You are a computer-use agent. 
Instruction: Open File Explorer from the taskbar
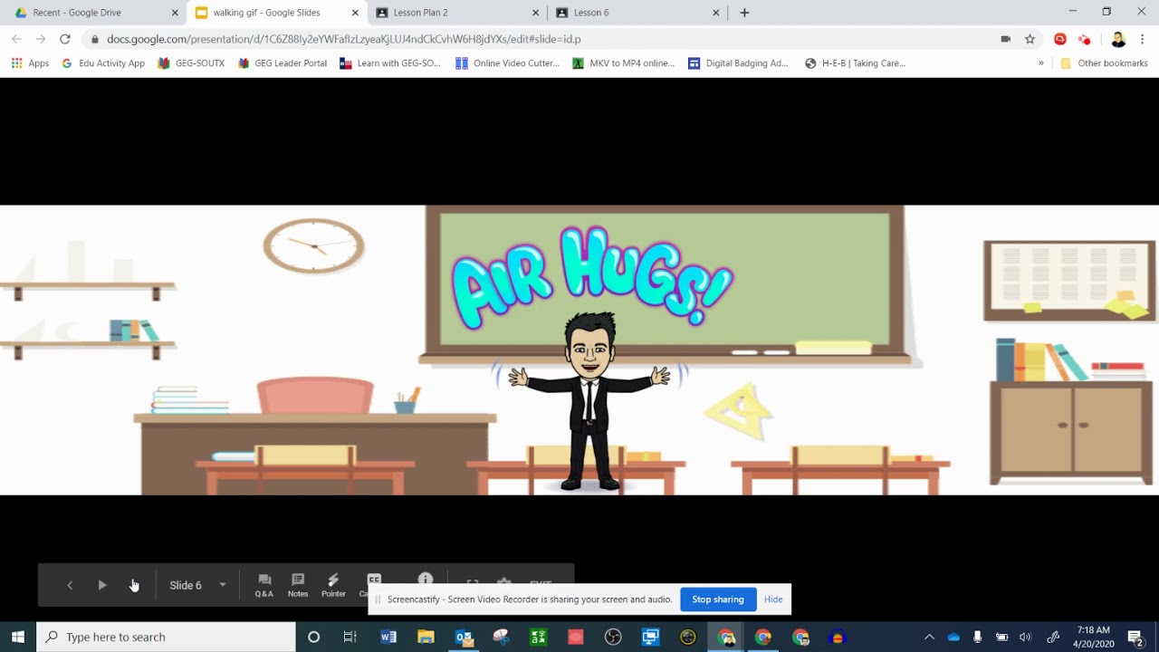[x=426, y=637]
